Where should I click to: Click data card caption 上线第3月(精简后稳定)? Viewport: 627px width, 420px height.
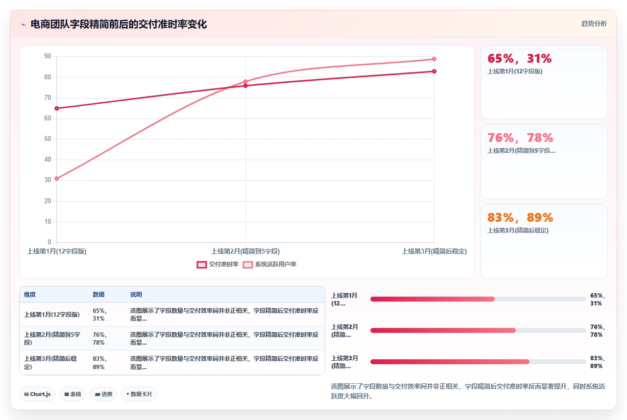click(x=518, y=230)
